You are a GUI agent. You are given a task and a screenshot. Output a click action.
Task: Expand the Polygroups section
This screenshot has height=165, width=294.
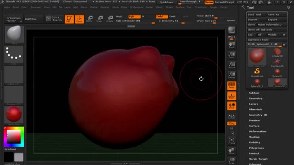[256, 148]
